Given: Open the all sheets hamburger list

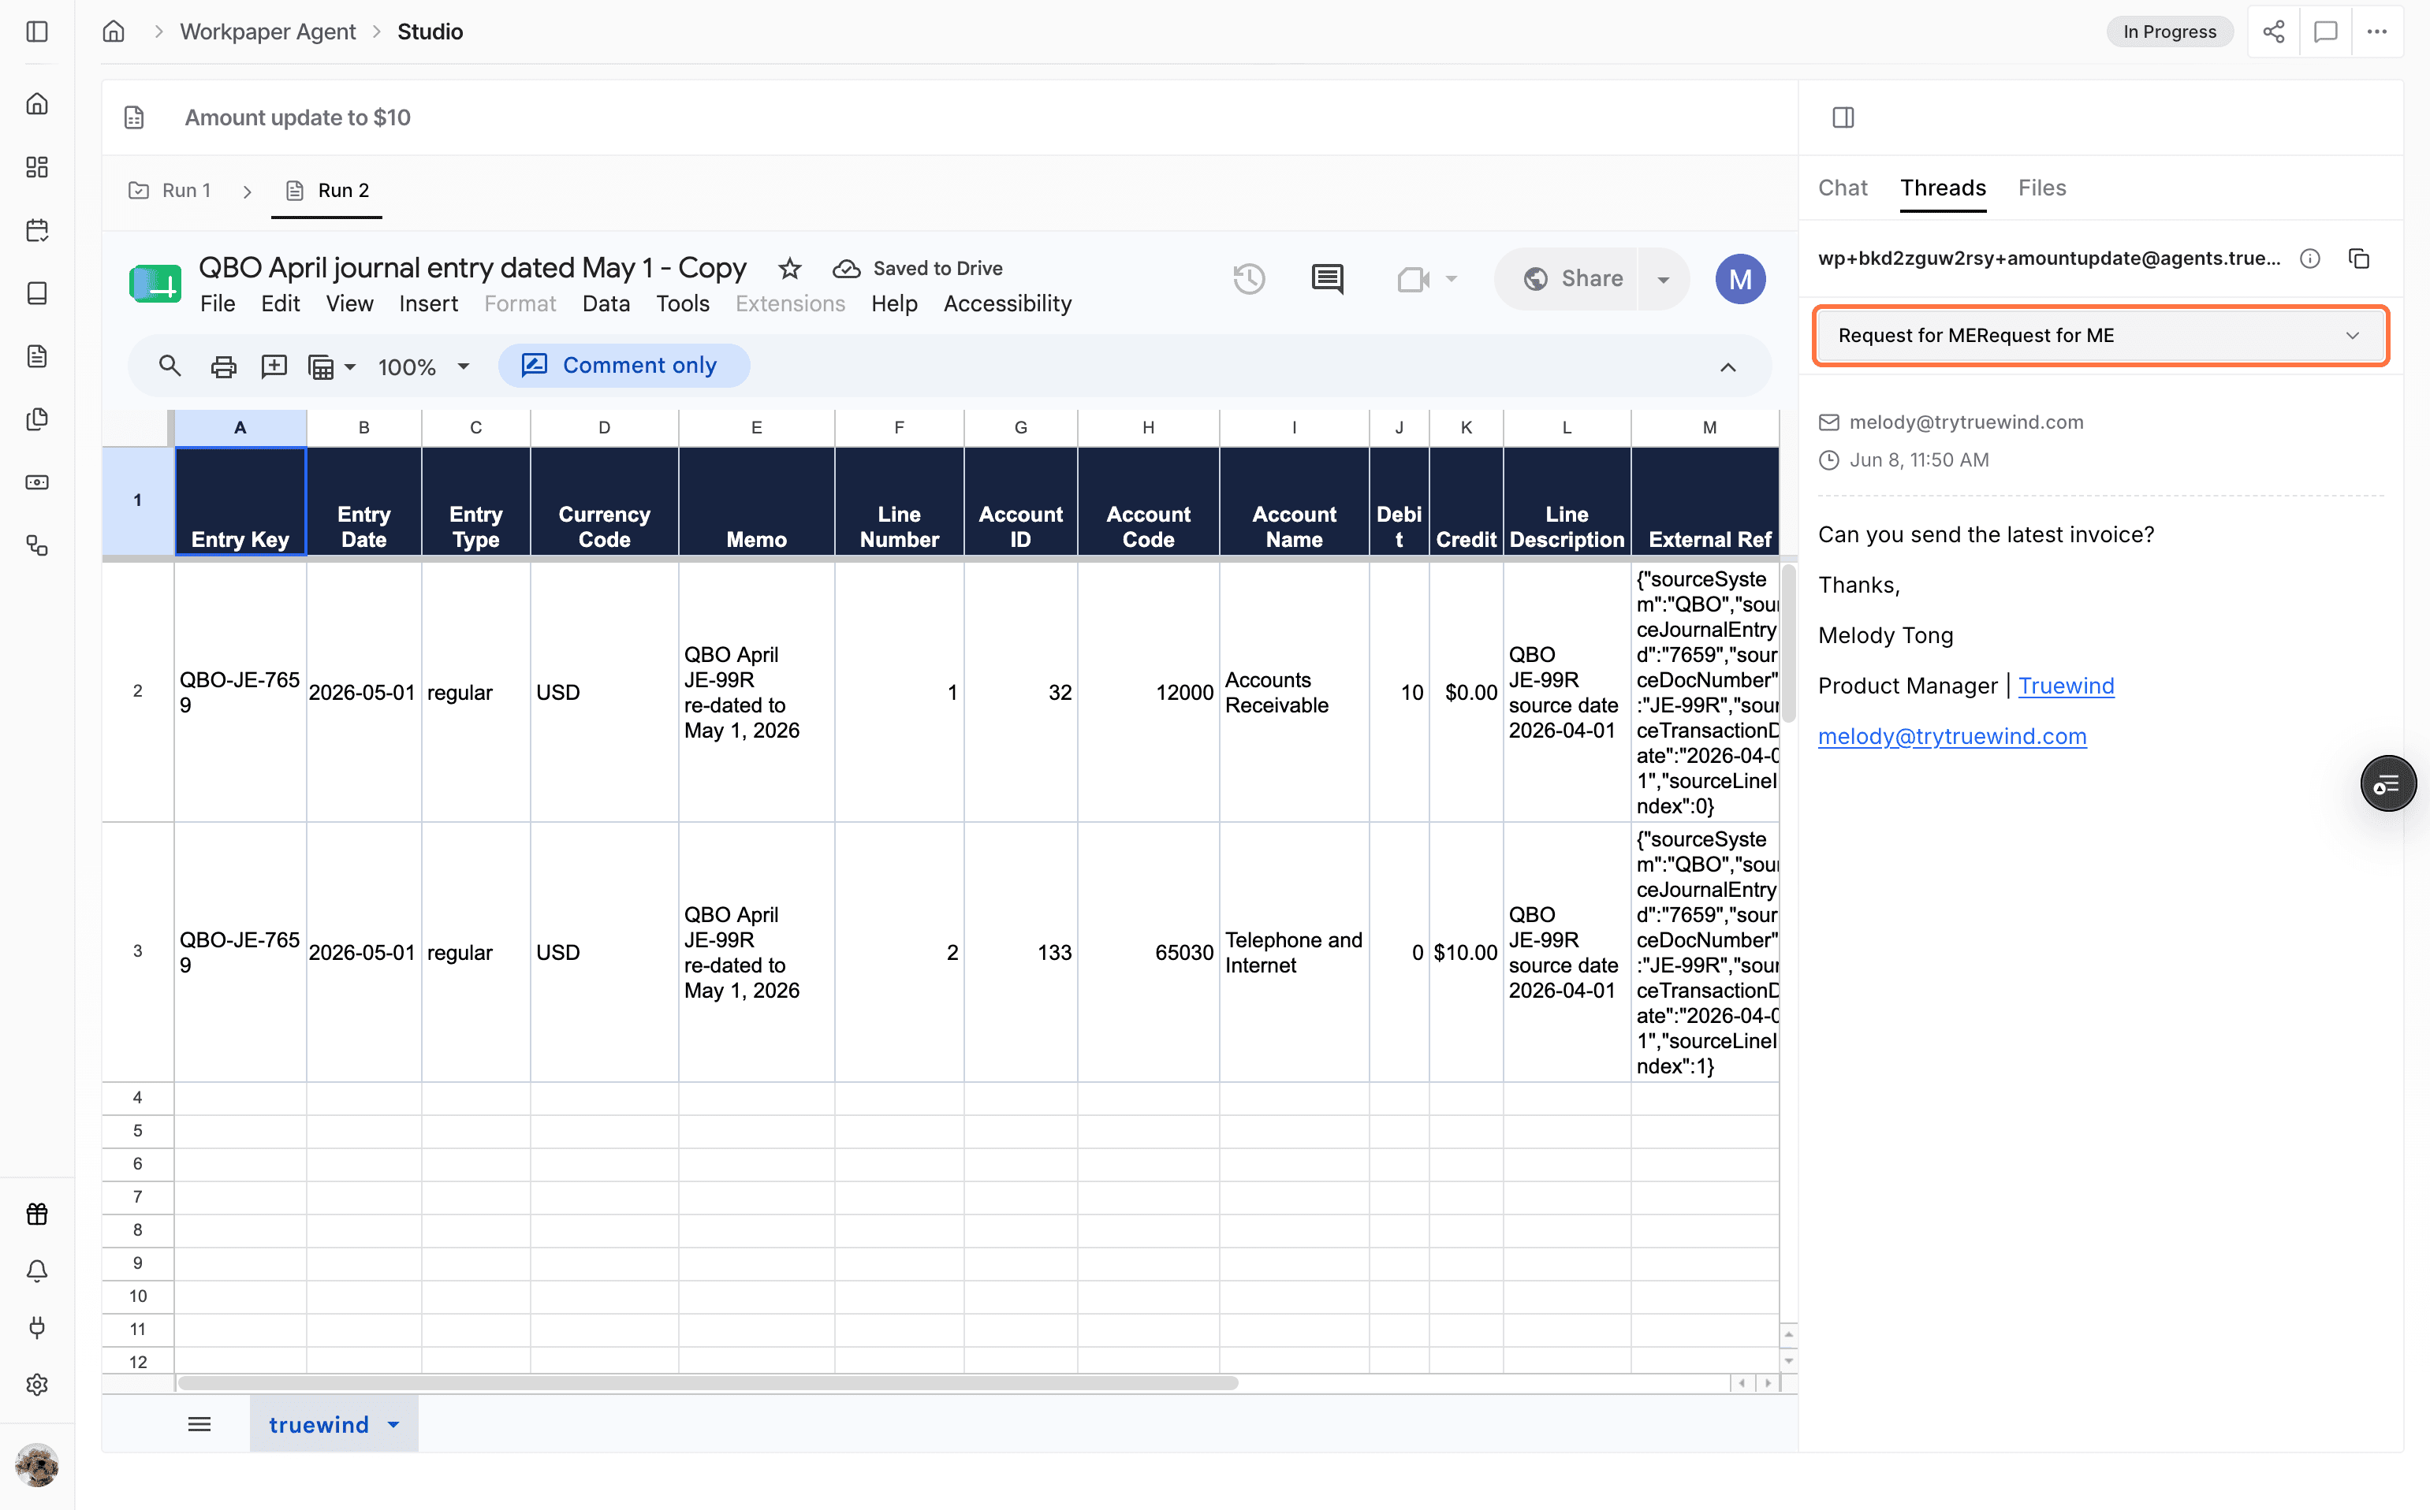Looking at the screenshot, I should [x=199, y=1424].
